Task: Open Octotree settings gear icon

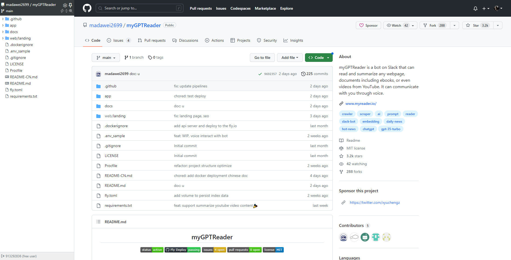Action: 65,5
